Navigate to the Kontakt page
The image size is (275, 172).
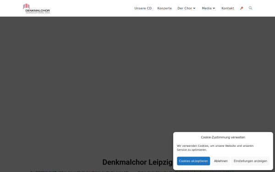point(228,8)
